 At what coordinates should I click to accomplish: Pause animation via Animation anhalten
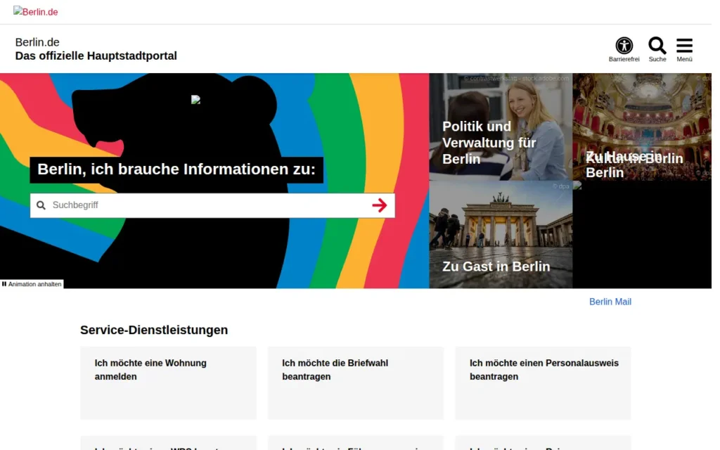click(32, 284)
